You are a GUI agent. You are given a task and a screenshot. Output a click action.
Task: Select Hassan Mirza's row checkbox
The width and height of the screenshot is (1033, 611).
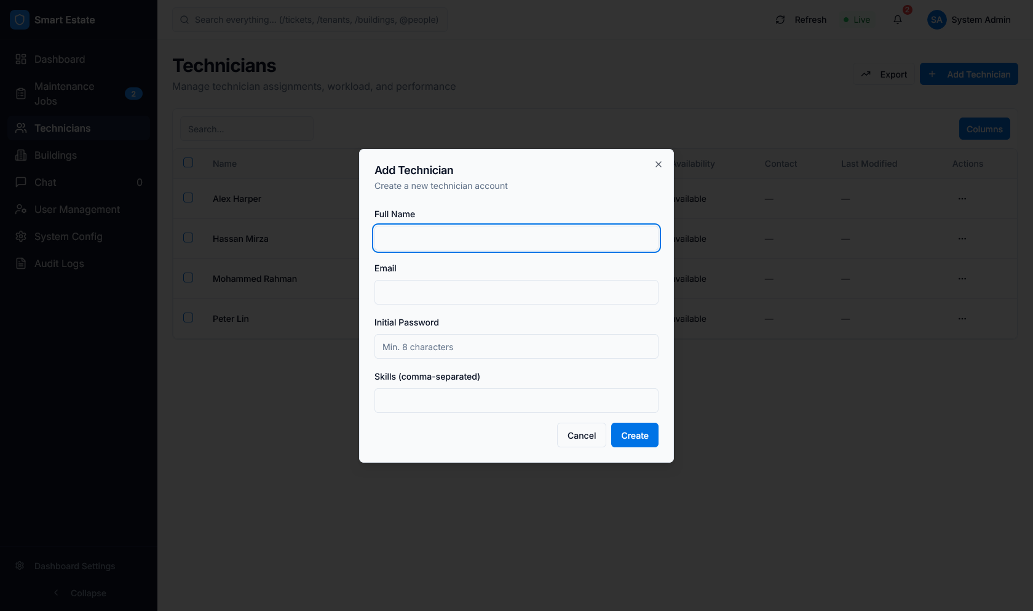pyautogui.click(x=188, y=238)
